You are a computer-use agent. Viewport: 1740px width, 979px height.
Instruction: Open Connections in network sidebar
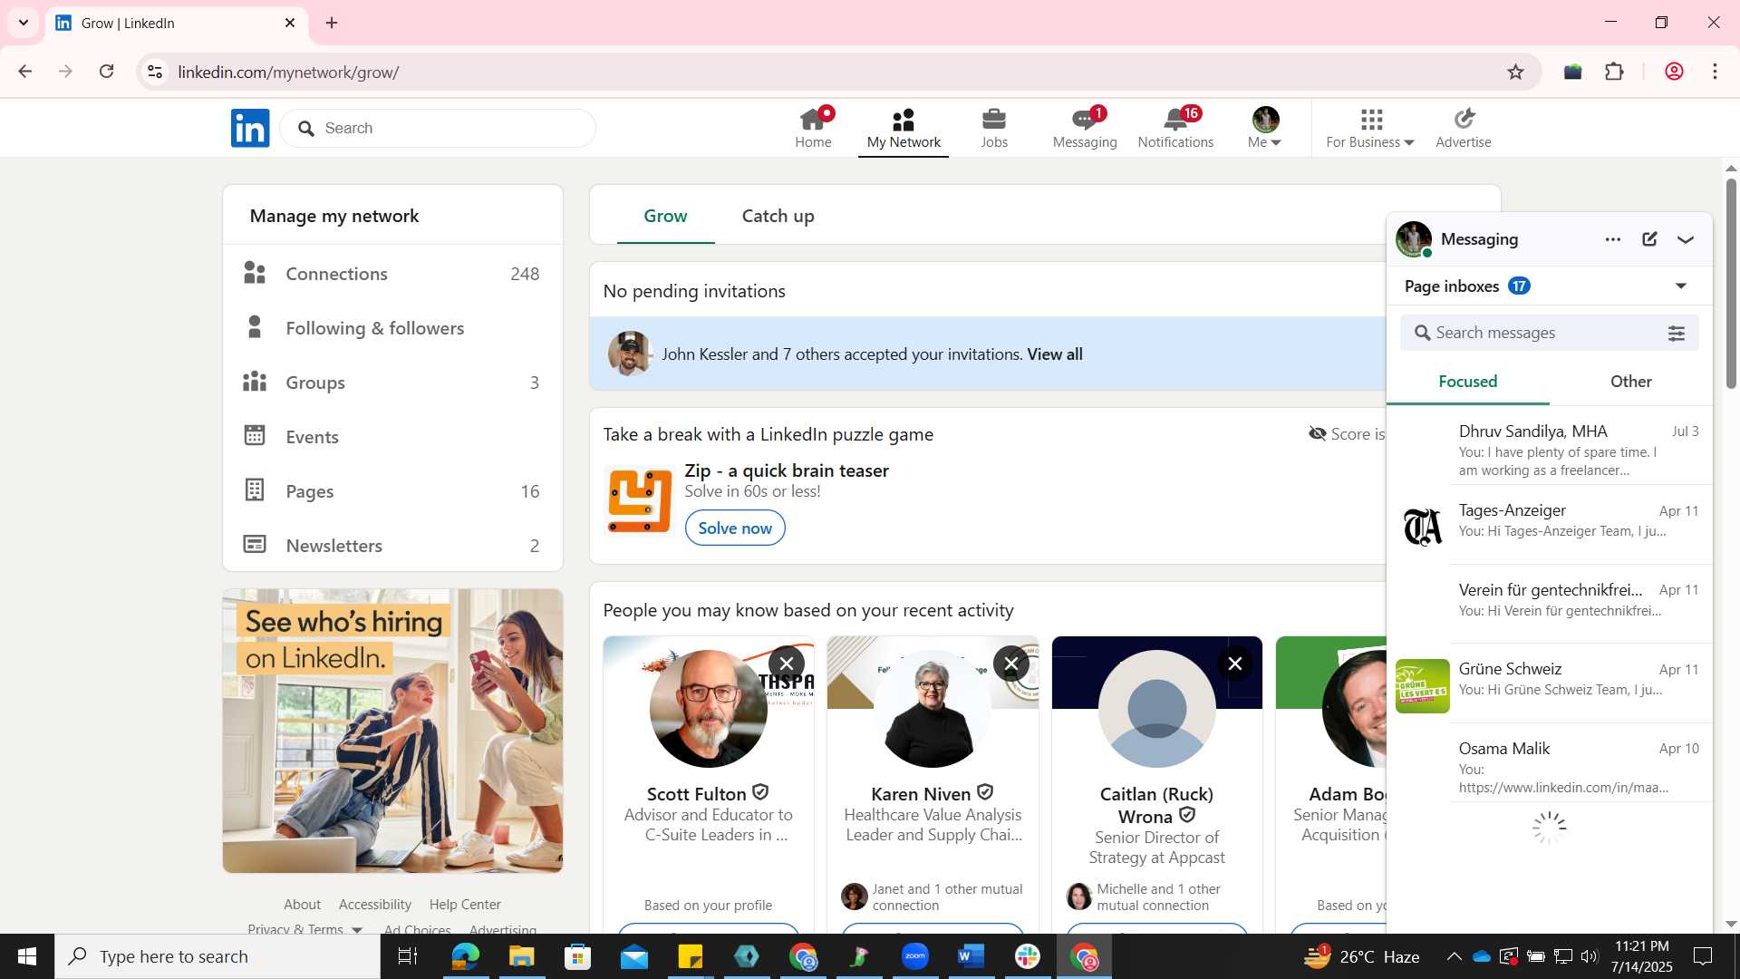coord(392,274)
